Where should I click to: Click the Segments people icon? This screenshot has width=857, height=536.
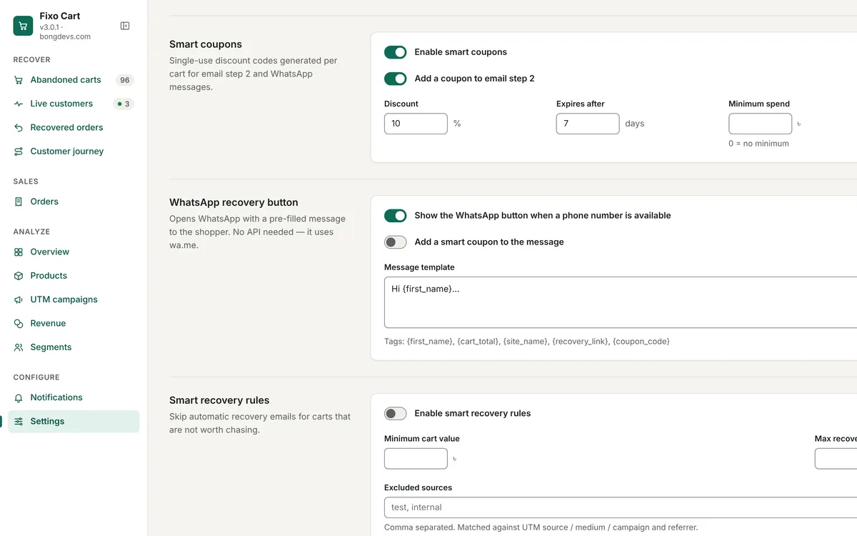[19, 347]
